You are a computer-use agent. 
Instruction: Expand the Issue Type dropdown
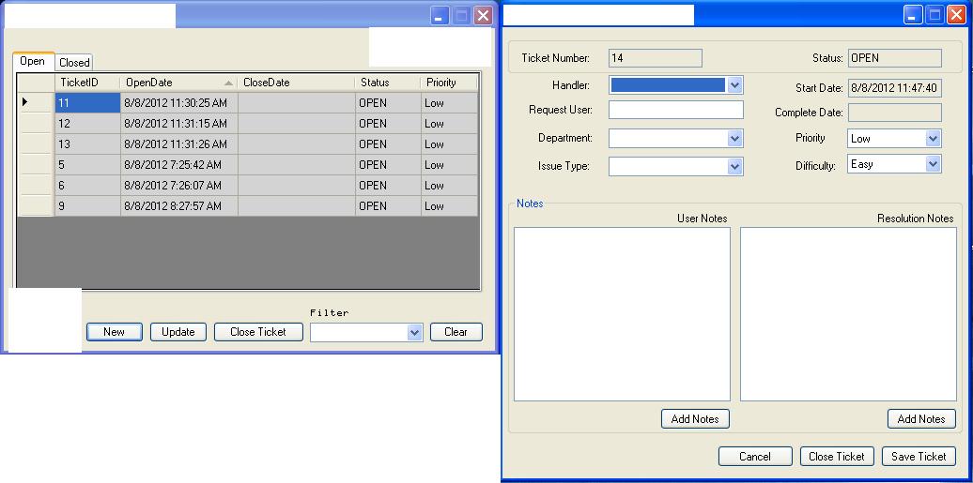click(734, 166)
